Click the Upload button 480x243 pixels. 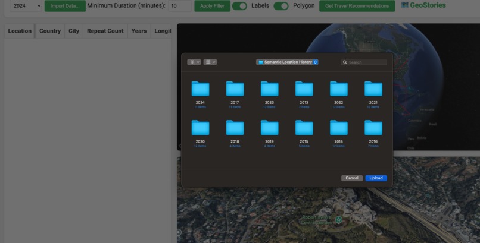click(x=376, y=178)
